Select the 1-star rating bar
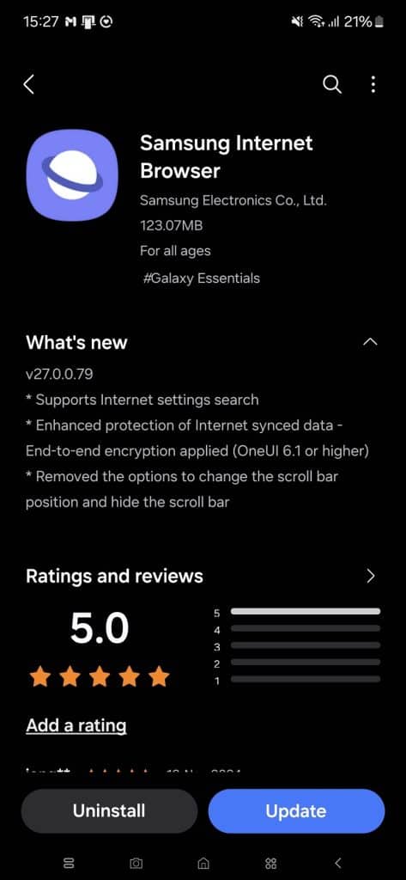 point(305,679)
